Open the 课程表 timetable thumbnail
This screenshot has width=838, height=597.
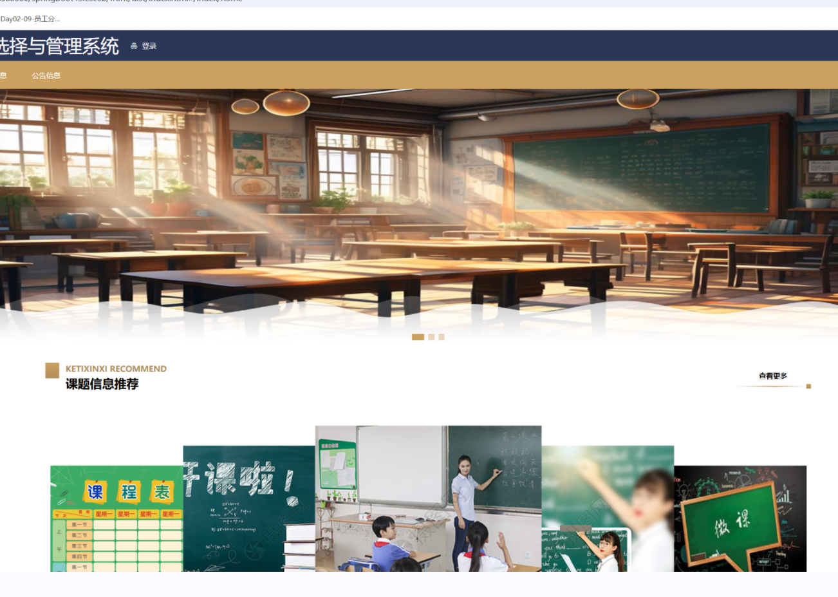[x=116, y=518]
